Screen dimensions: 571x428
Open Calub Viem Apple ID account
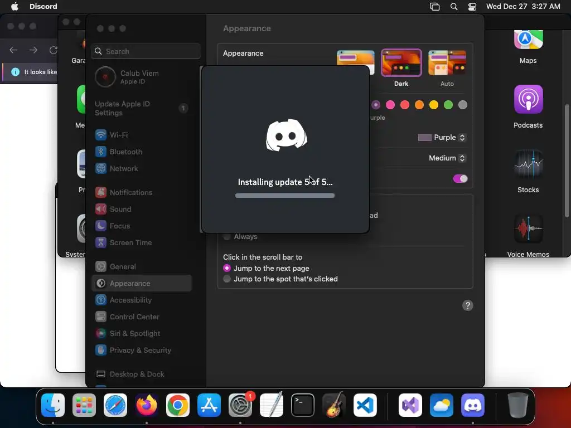[142, 77]
